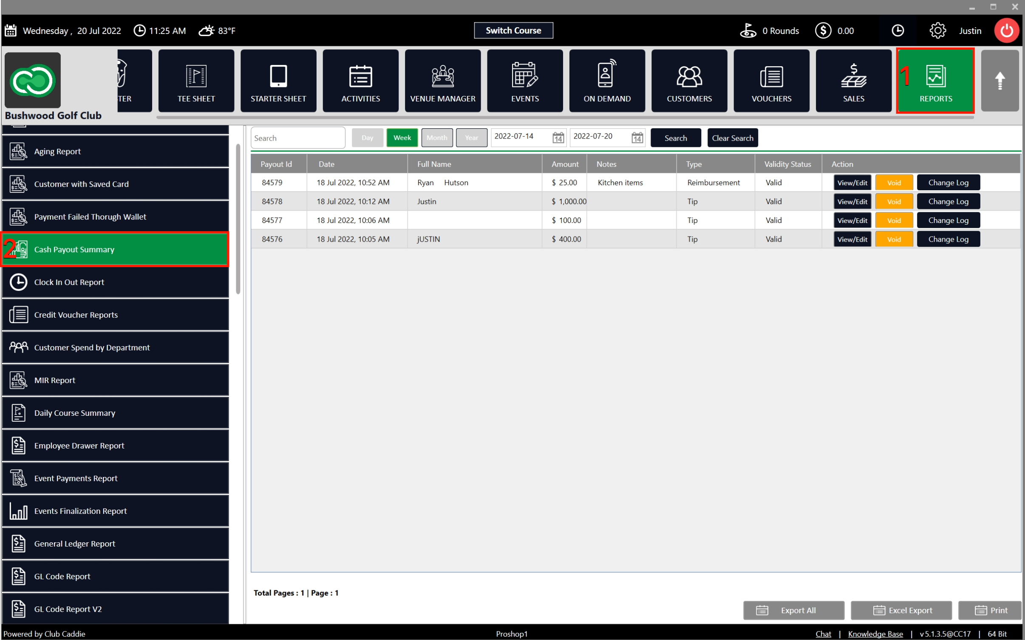Open Employee Drawer Report
Screen dimensions: 1025x640
point(116,445)
